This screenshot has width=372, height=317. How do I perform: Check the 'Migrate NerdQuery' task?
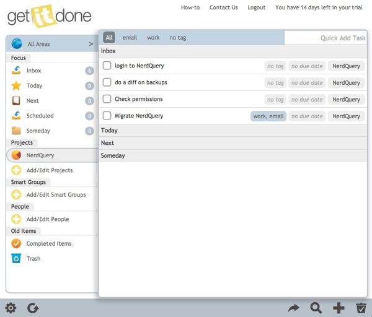pyautogui.click(x=107, y=116)
